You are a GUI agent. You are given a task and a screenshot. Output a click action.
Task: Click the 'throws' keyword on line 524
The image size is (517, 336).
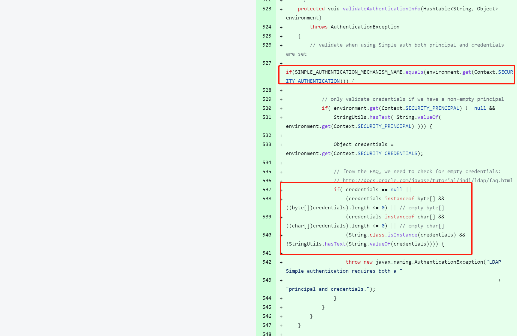coord(318,27)
